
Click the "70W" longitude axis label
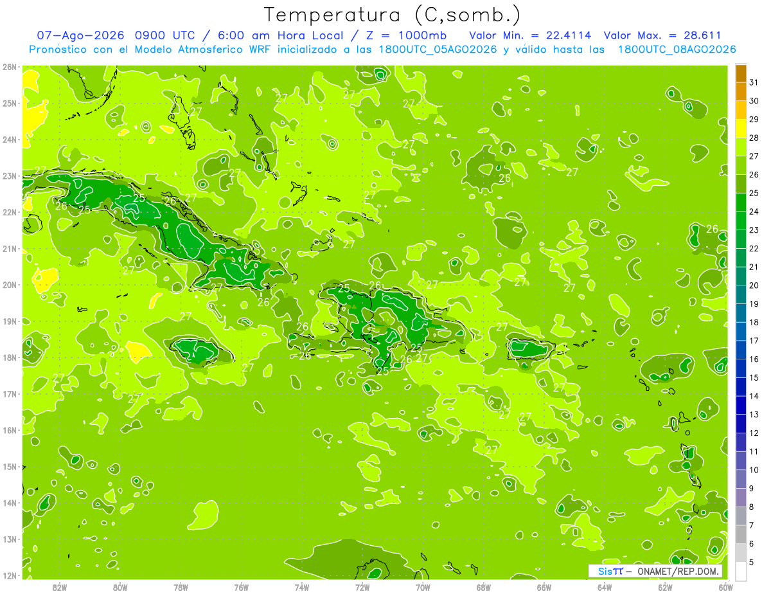click(x=423, y=587)
